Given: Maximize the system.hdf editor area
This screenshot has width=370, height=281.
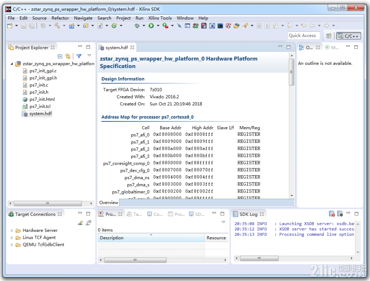Looking at the screenshot, I should (288, 47).
